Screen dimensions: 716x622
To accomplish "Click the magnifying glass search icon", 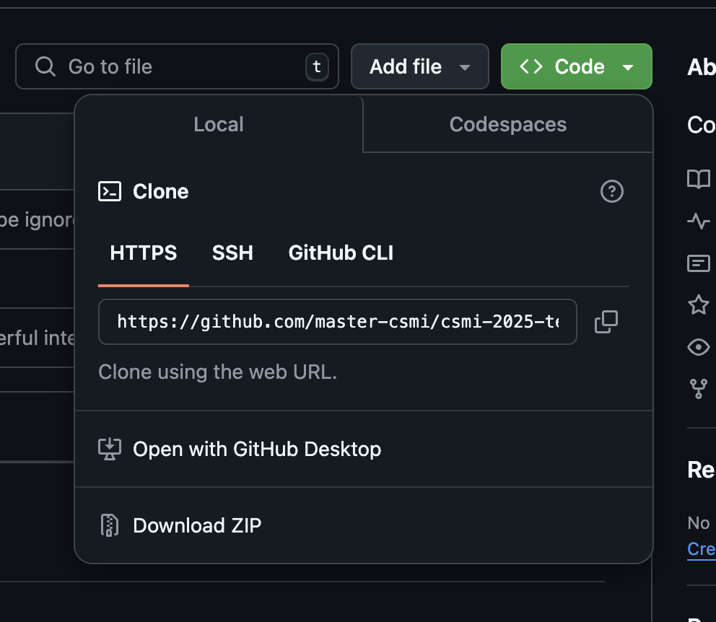I will [x=45, y=66].
